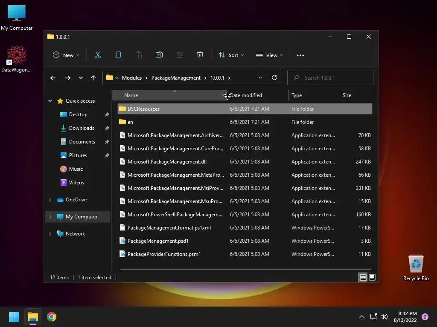Open the Sort dropdown menu
The image size is (437, 327).
(x=231, y=55)
